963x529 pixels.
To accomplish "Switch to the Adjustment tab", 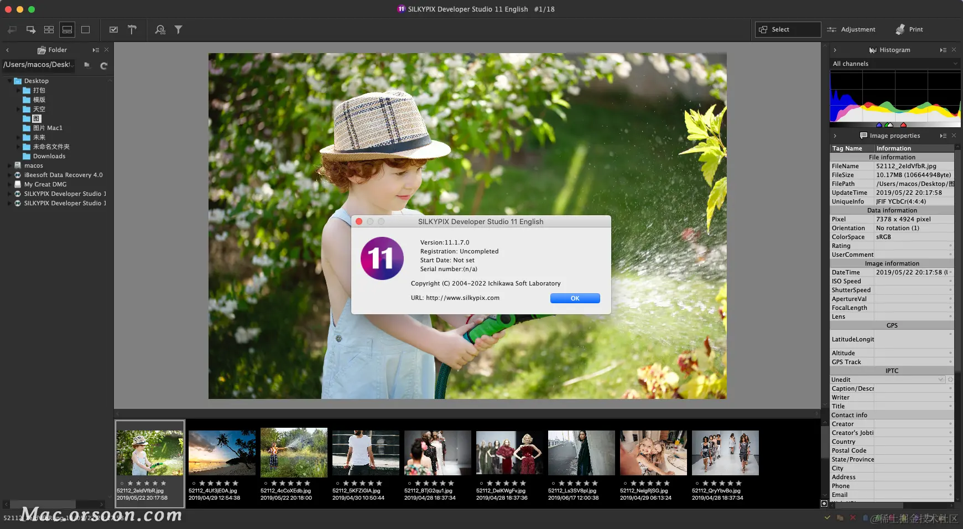I will click(x=851, y=29).
